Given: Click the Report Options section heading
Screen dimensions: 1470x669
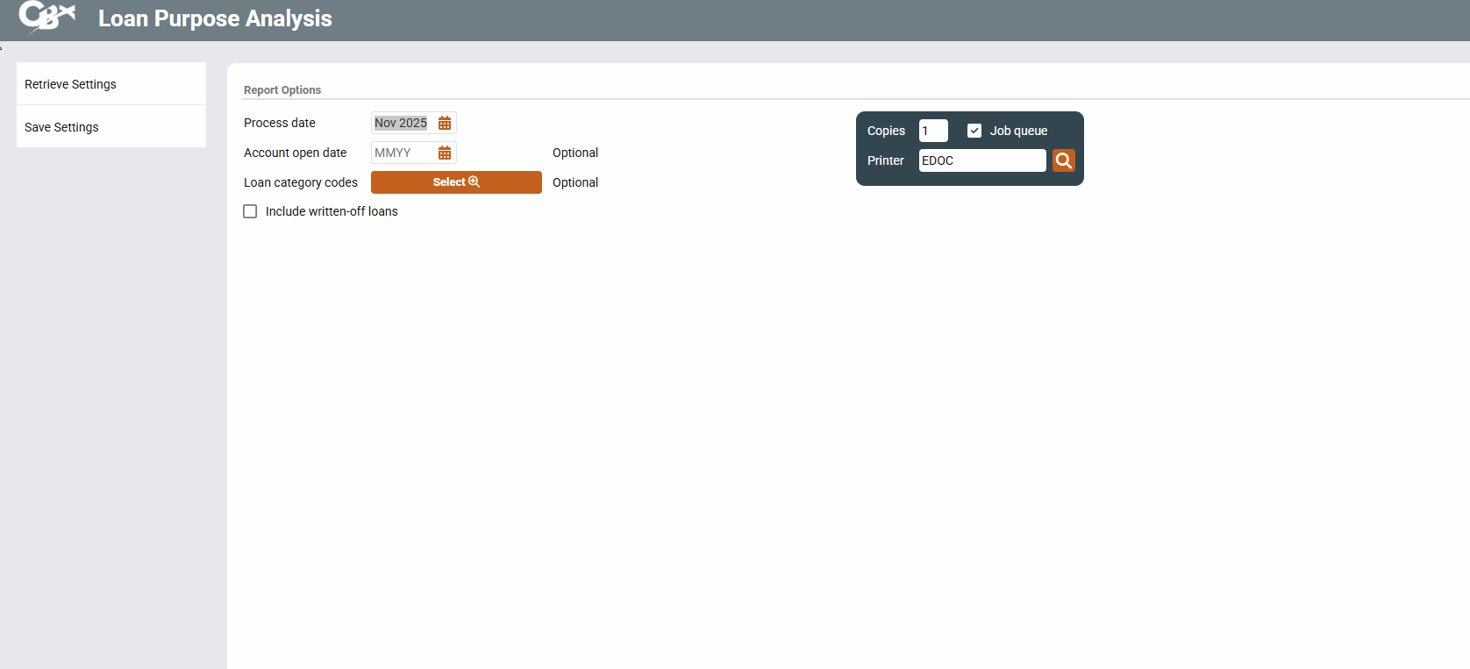Looking at the screenshot, I should pos(282,90).
